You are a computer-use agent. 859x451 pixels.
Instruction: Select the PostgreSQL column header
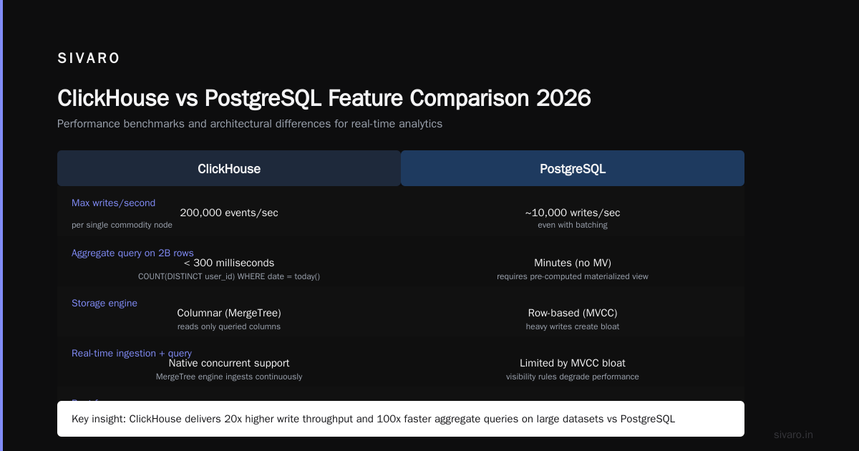(573, 169)
